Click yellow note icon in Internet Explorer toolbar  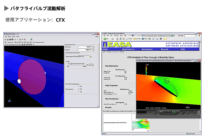pos(165,39)
